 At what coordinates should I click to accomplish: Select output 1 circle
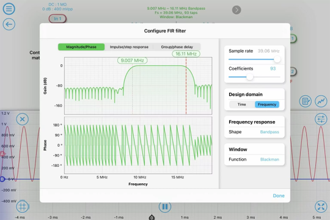click(293, 38)
